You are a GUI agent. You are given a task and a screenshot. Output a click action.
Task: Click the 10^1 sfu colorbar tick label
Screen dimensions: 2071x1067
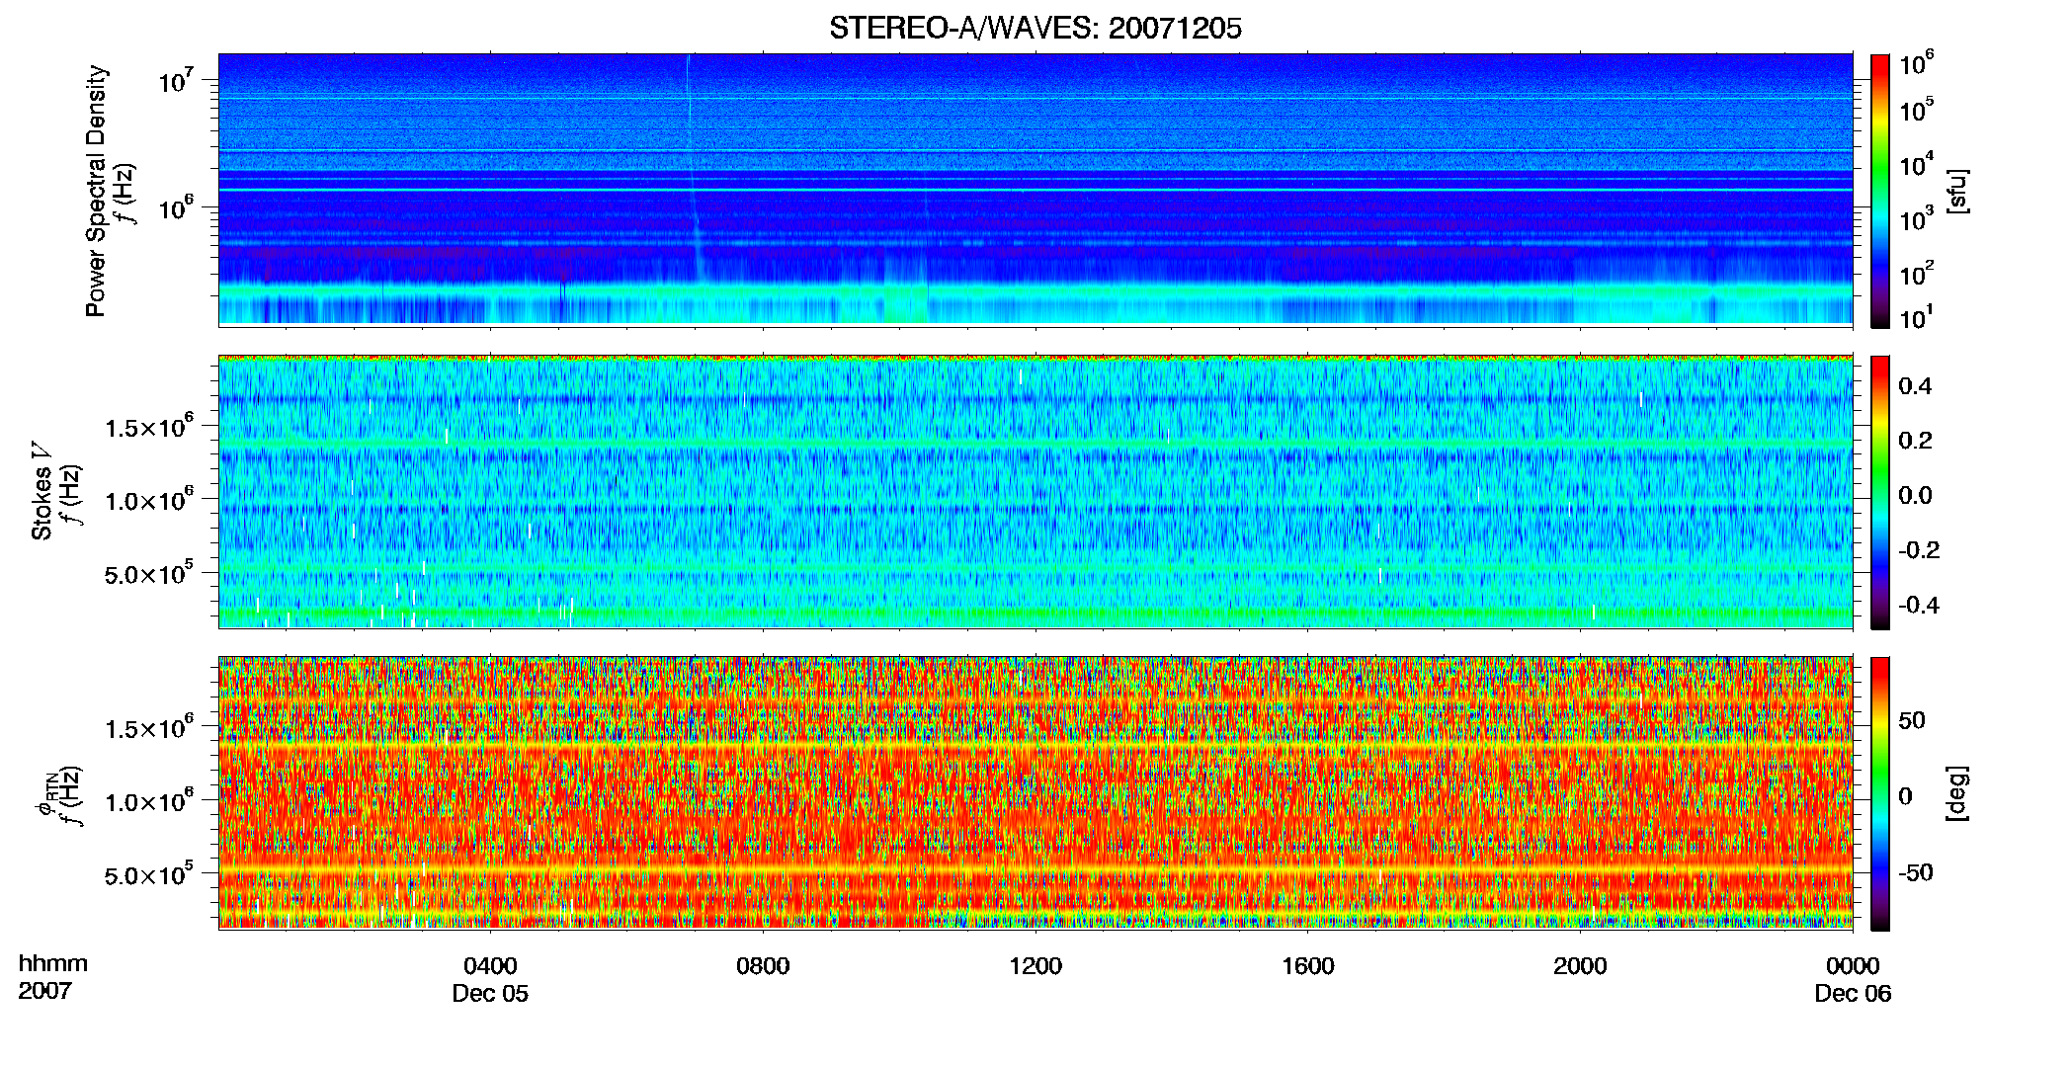[x=1916, y=317]
